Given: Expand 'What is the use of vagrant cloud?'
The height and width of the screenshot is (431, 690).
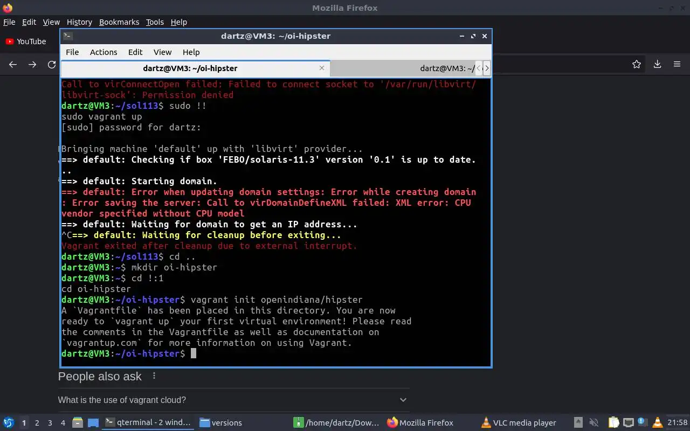Looking at the screenshot, I should click(x=403, y=400).
